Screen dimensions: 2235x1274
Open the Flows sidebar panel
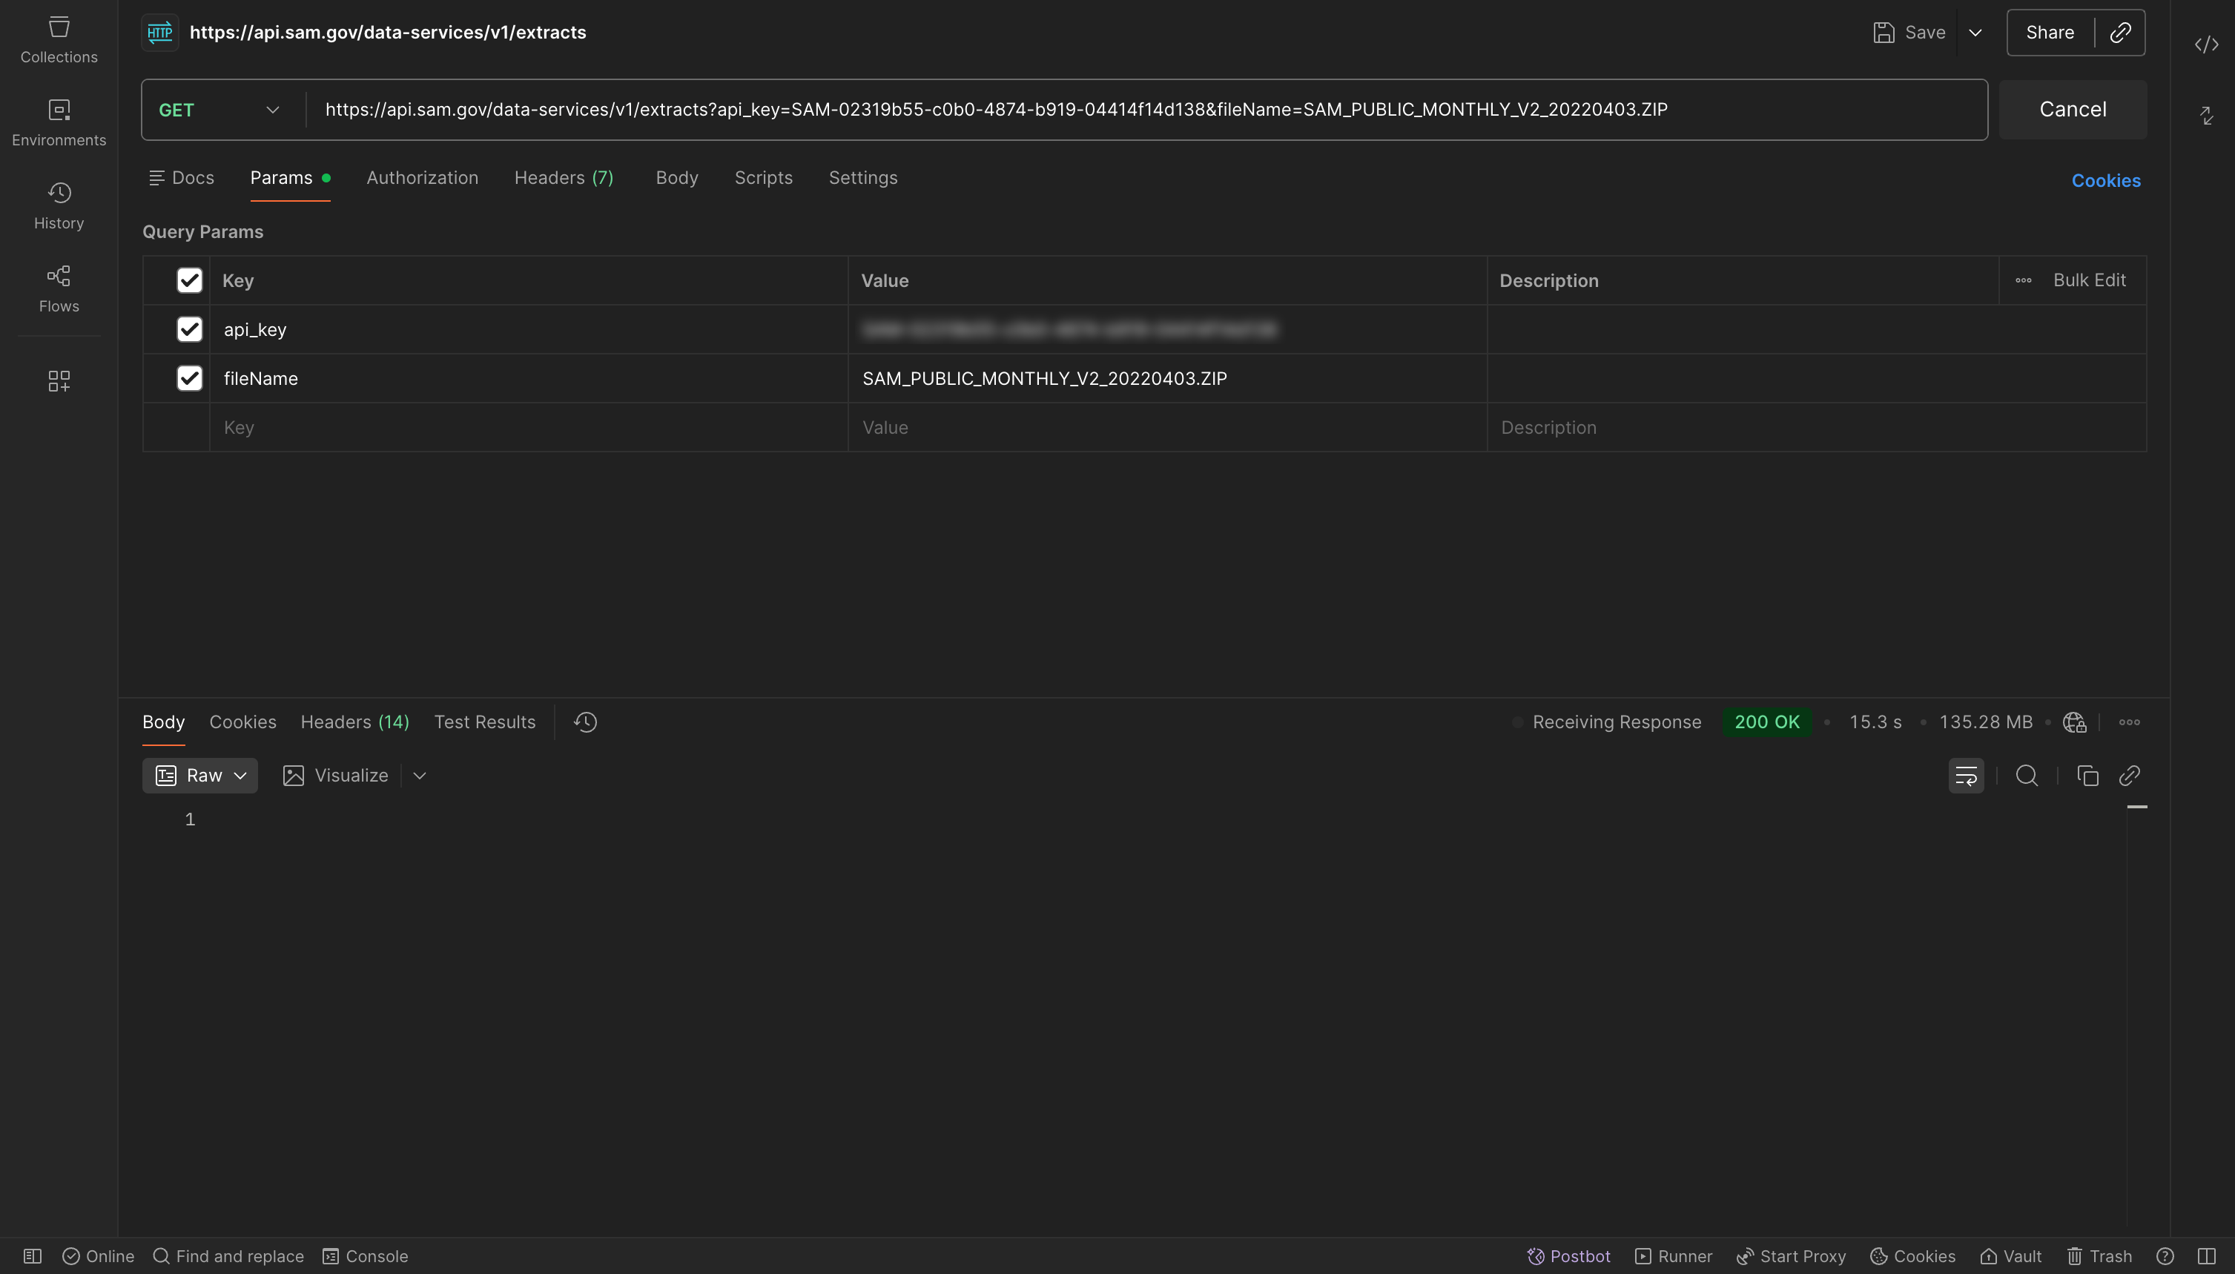click(59, 288)
